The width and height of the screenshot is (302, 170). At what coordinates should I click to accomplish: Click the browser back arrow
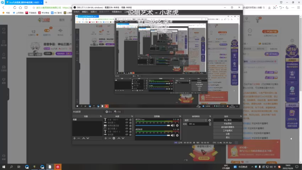[x=3, y=8]
